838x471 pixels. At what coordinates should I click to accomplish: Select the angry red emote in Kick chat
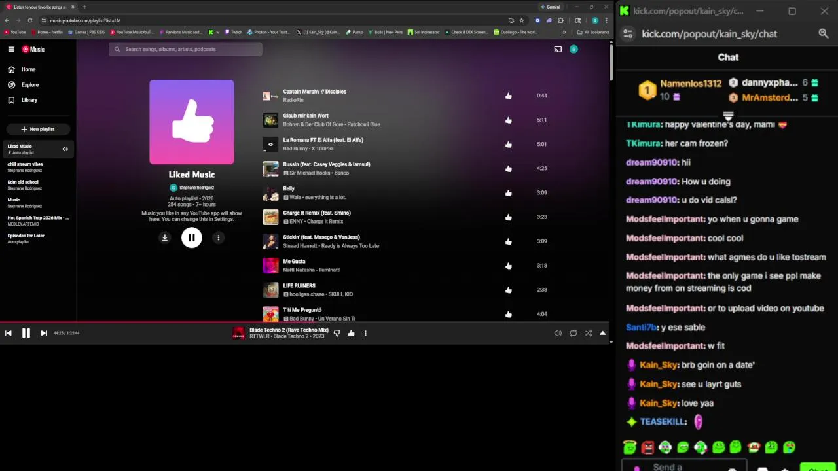click(647, 447)
